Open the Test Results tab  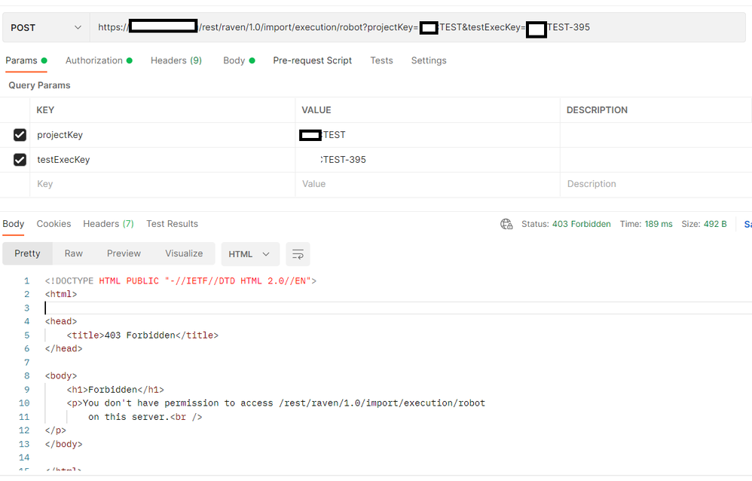172,224
